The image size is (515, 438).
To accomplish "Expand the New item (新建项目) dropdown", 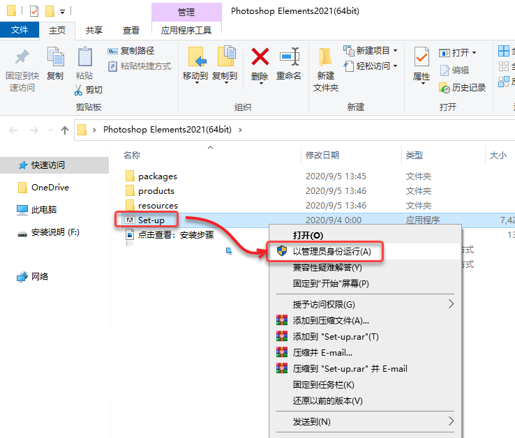I will pyautogui.click(x=395, y=50).
